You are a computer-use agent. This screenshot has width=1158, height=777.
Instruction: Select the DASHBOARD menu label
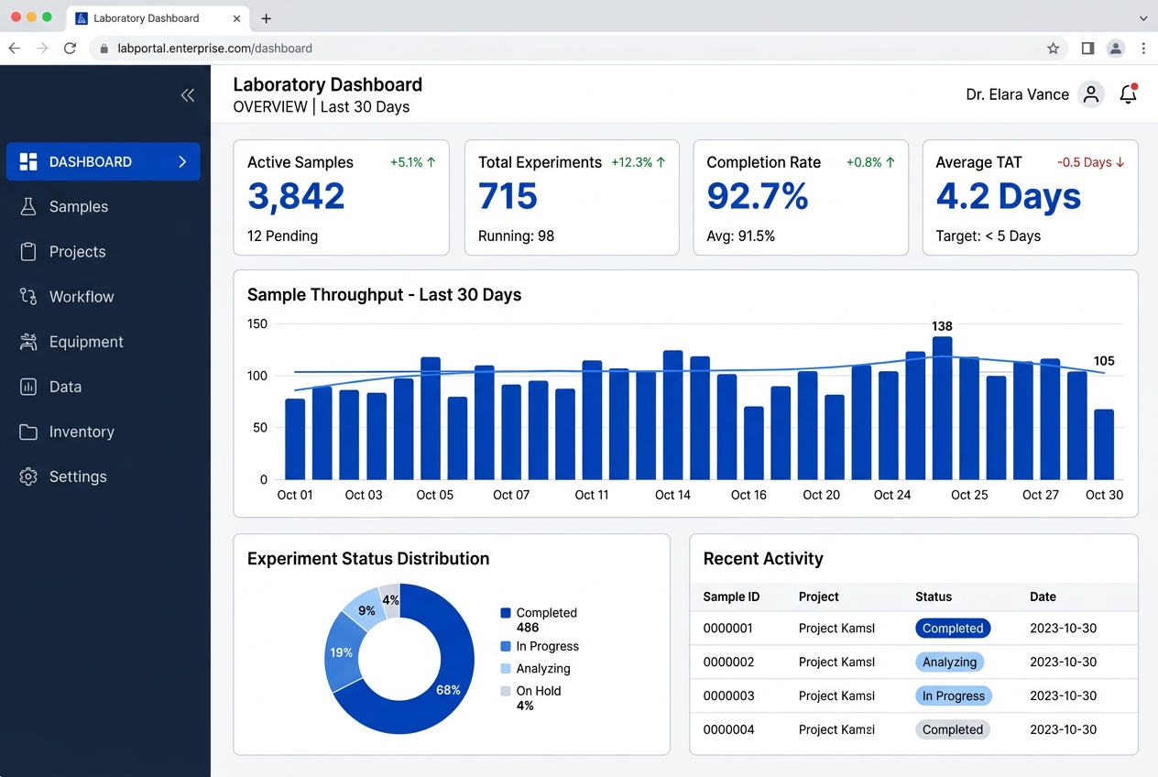coord(91,162)
